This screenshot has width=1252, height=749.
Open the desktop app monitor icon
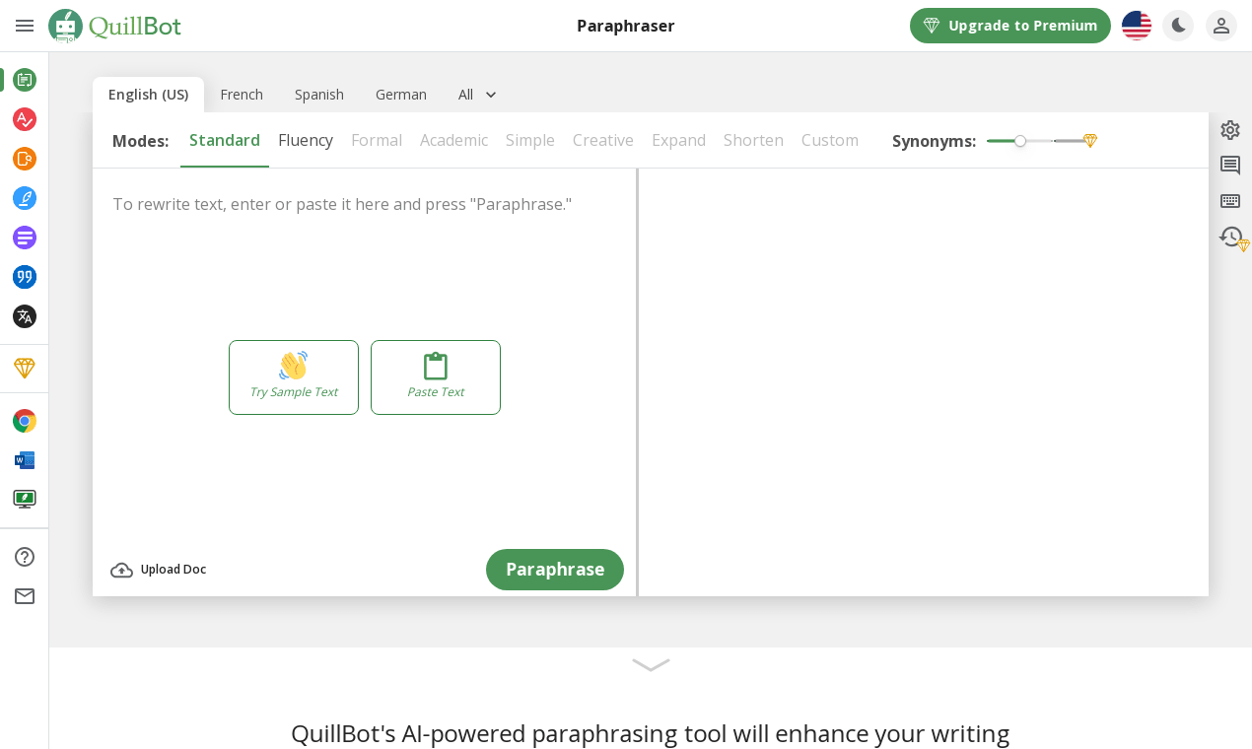[x=25, y=499]
